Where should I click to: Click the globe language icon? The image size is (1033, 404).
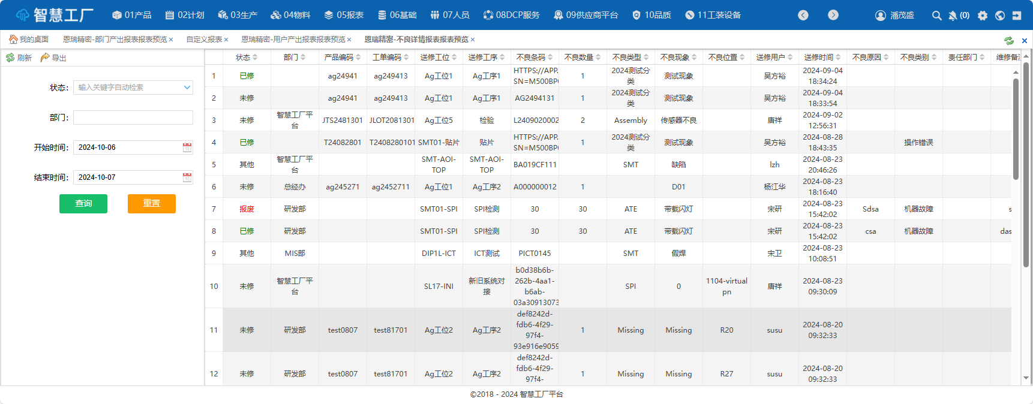pyautogui.click(x=999, y=16)
